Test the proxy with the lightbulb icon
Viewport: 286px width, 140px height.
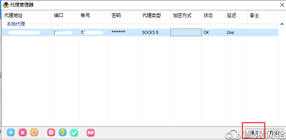pos(63,133)
